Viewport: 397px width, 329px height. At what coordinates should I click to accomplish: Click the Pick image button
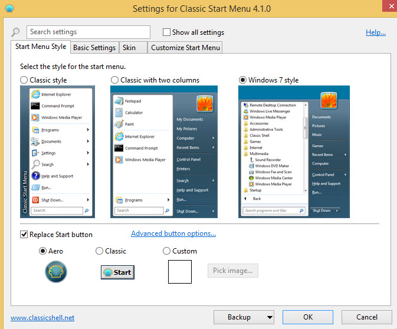tap(232, 271)
